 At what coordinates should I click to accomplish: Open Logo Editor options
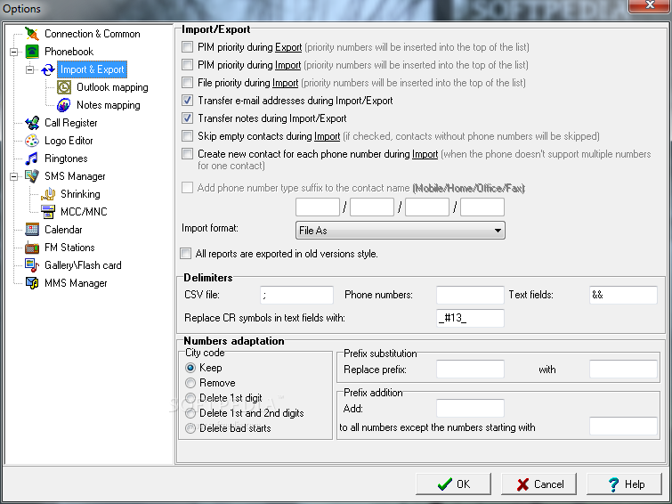69,141
